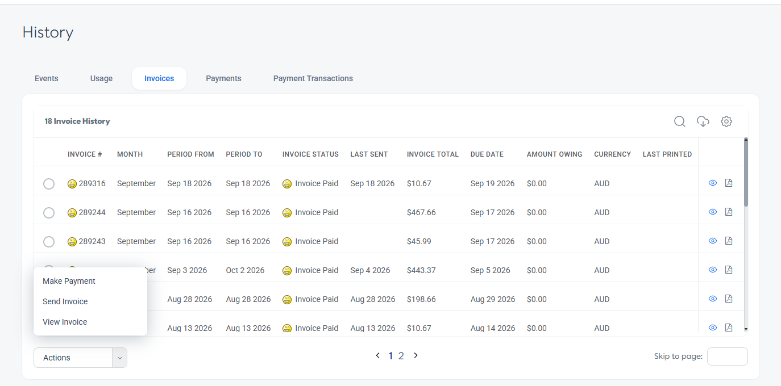Open the Payments tab
The height and width of the screenshot is (386, 781).
click(223, 78)
